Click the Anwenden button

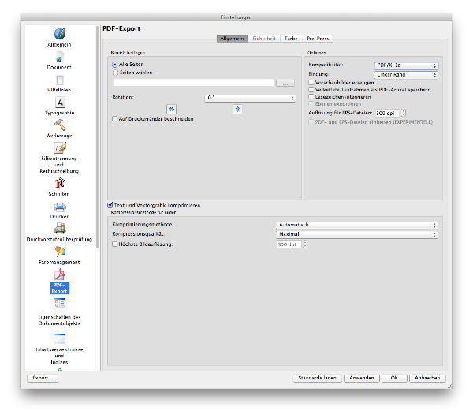point(363,378)
